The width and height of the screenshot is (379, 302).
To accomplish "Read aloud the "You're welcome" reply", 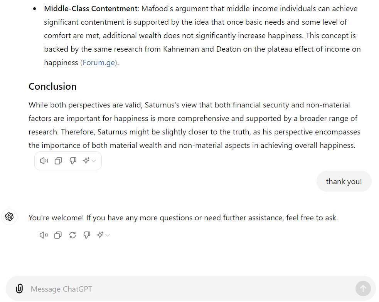I will [x=44, y=235].
